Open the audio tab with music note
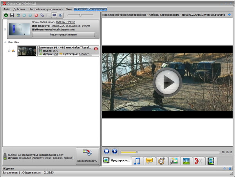235x177 pixels. pos(137,161)
